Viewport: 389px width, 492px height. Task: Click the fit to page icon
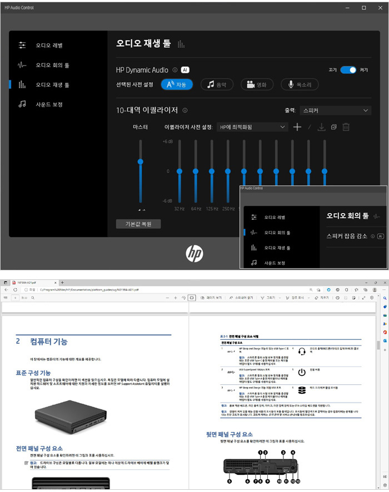[x=192, y=298]
